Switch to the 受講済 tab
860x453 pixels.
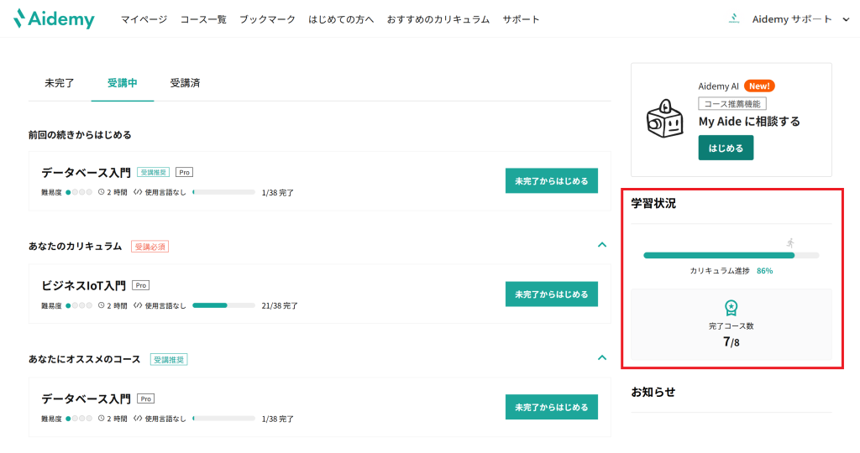(185, 83)
